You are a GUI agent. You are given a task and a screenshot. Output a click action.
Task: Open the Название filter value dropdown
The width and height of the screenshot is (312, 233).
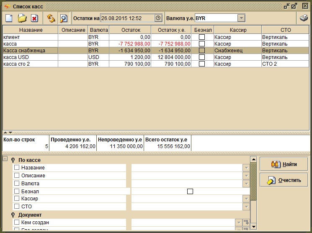tap(246, 168)
